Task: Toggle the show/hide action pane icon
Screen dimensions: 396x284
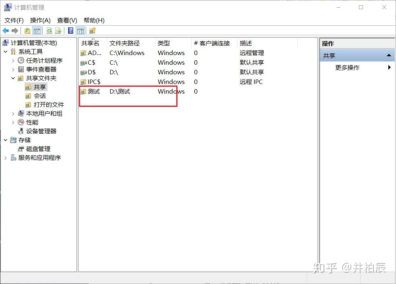Action: tap(80, 31)
